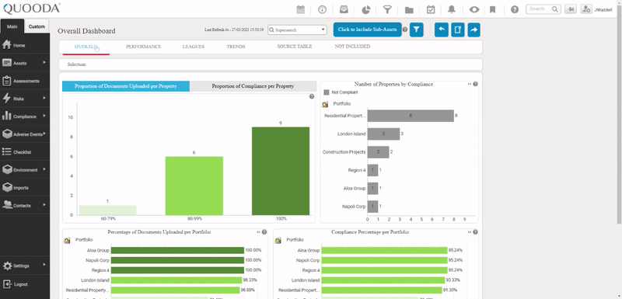
Task: Select the LEAGUES tab
Action: pyautogui.click(x=194, y=47)
